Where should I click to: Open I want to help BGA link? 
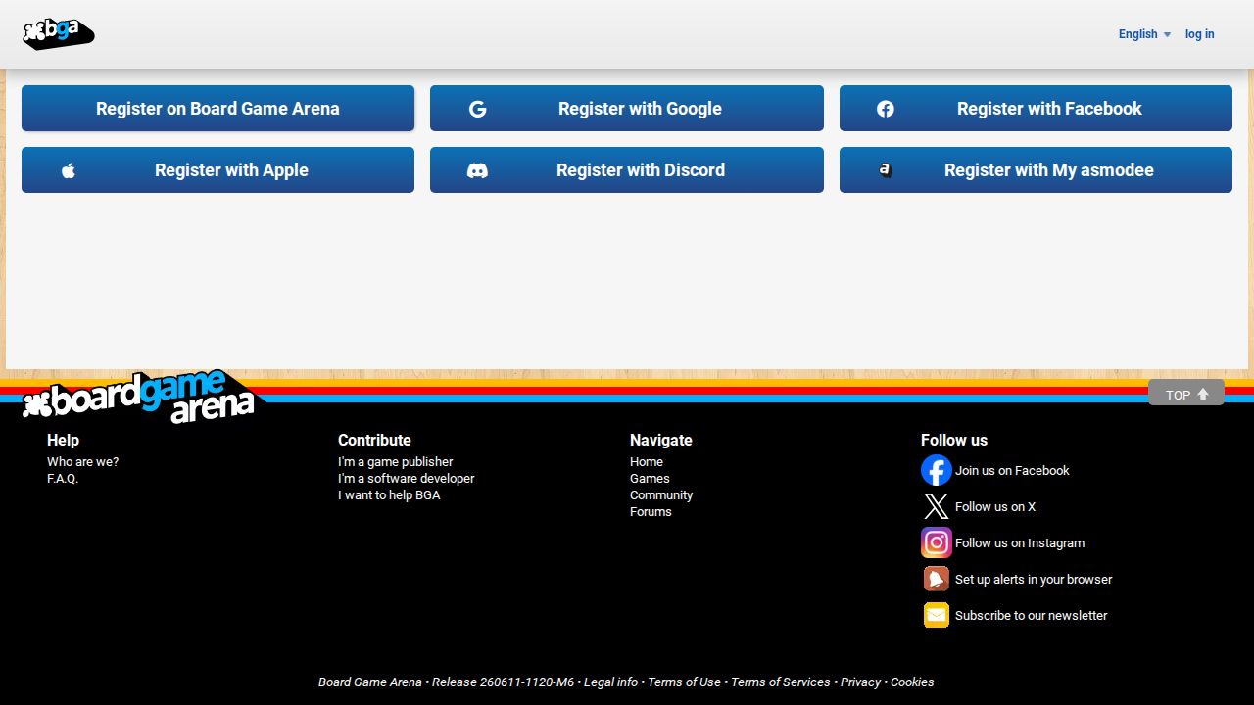pos(389,495)
